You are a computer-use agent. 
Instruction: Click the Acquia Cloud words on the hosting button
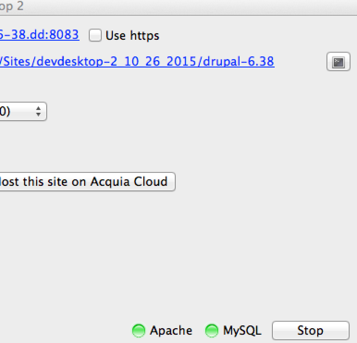point(129,182)
